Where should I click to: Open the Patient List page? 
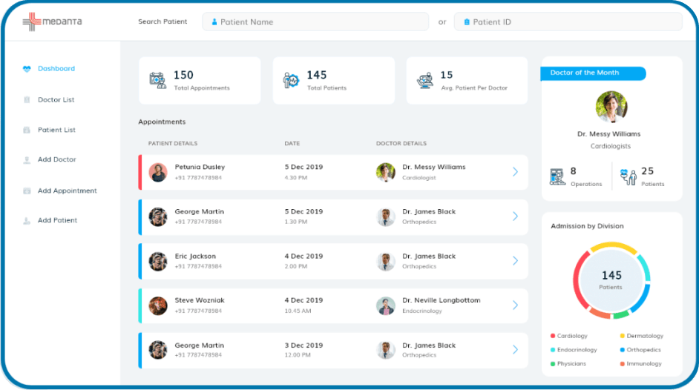click(56, 130)
